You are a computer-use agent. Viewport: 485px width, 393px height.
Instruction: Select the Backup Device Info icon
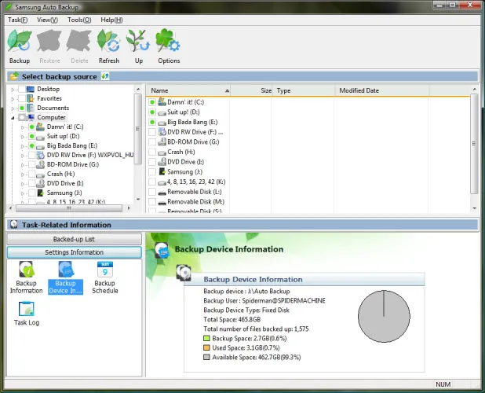pyautogui.click(x=66, y=270)
